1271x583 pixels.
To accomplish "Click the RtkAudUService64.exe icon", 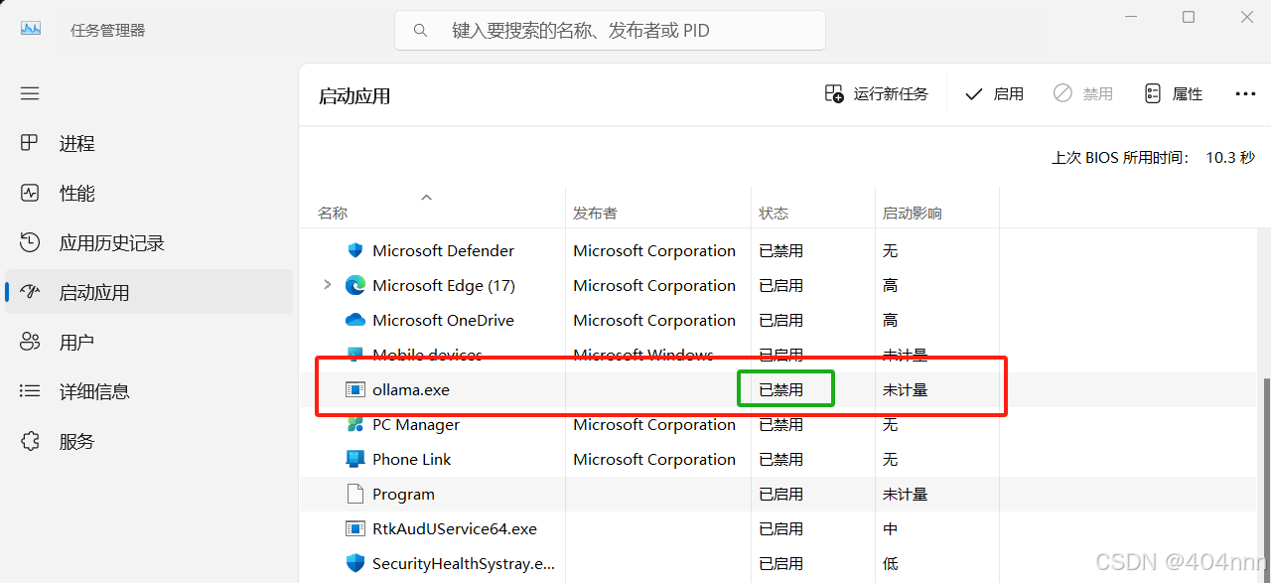I will (354, 528).
